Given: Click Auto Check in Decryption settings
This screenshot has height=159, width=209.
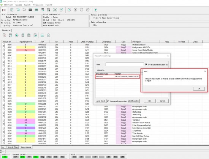Looking at the screenshot, I should [x=101, y=101].
